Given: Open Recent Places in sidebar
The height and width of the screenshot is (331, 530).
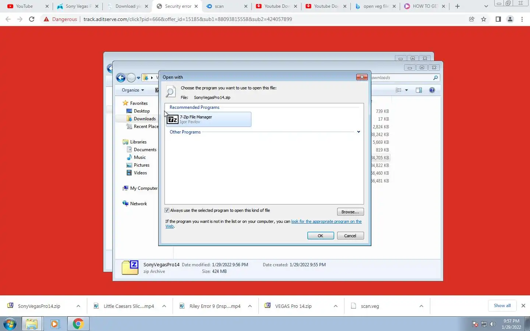Looking at the screenshot, I should click(x=146, y=127).
